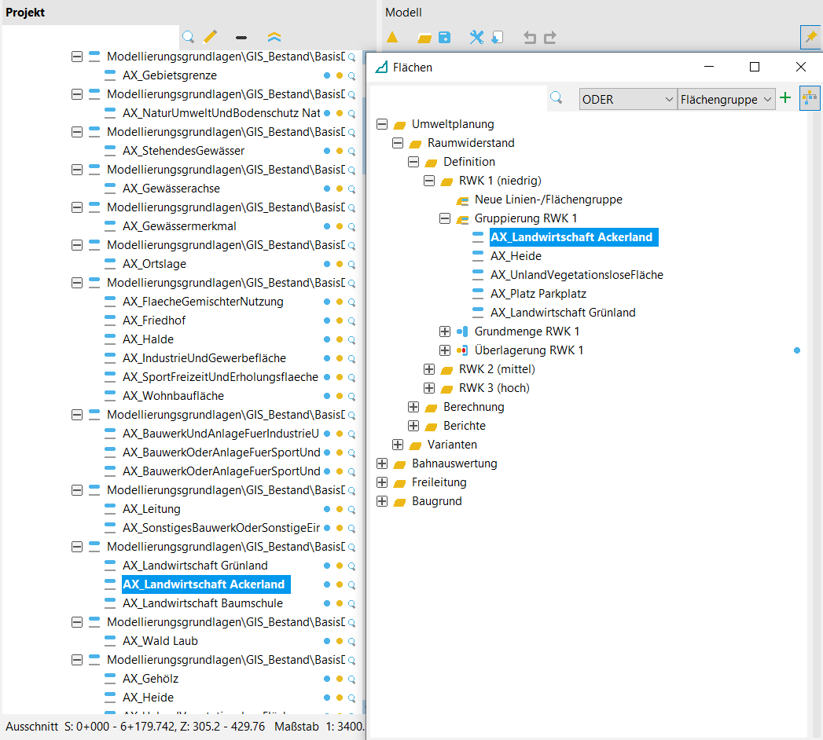Image resolution: width=823 pixels, height=740 pixels.
Task: Expand the RWK 2 (mittel) node
Action: click(x=428, y=369)
